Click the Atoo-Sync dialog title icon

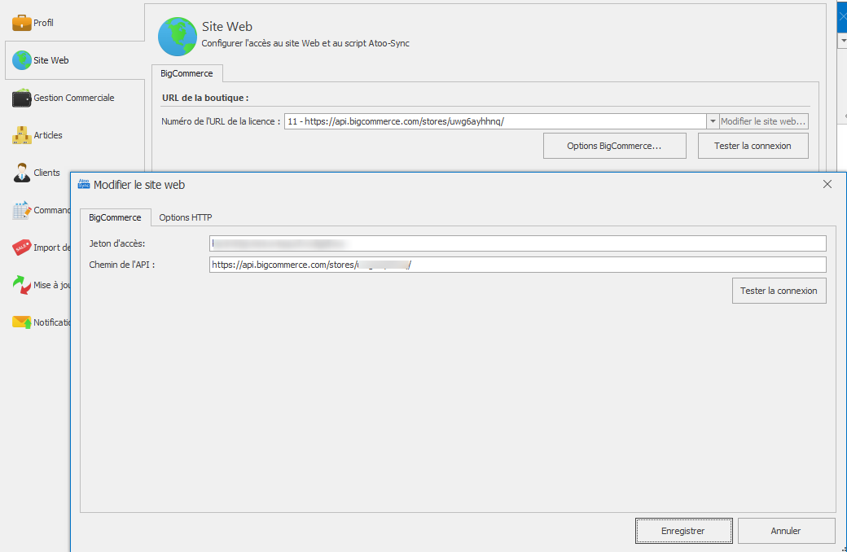click(84, 184)
